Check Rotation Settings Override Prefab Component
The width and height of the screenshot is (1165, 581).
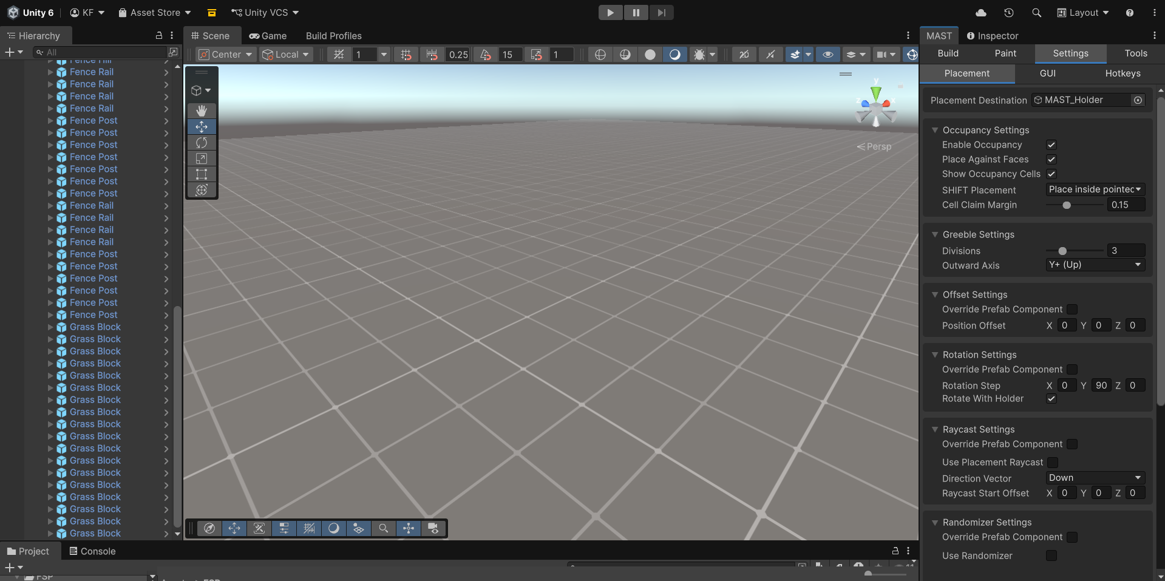[1072, 370]
